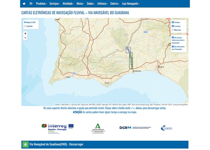Click the Faro label on the map

[x=107, y=83]
